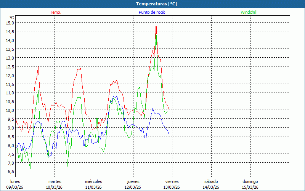
Task: Click the 09/03/26 date label
Action: point(14,187)
